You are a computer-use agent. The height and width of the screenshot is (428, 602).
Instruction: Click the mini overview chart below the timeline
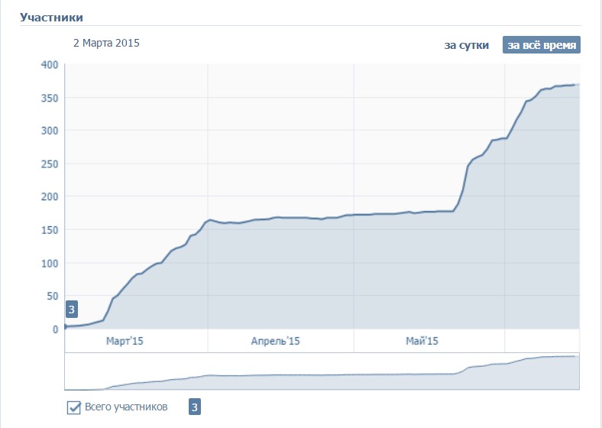point(322,372)
